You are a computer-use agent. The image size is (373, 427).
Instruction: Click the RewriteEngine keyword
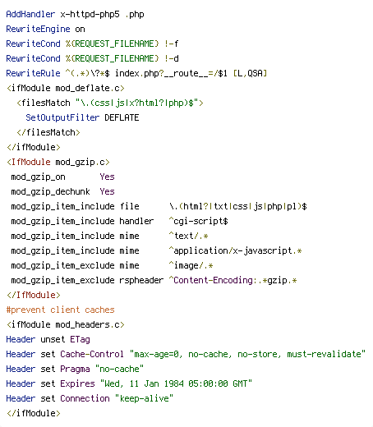38,29
